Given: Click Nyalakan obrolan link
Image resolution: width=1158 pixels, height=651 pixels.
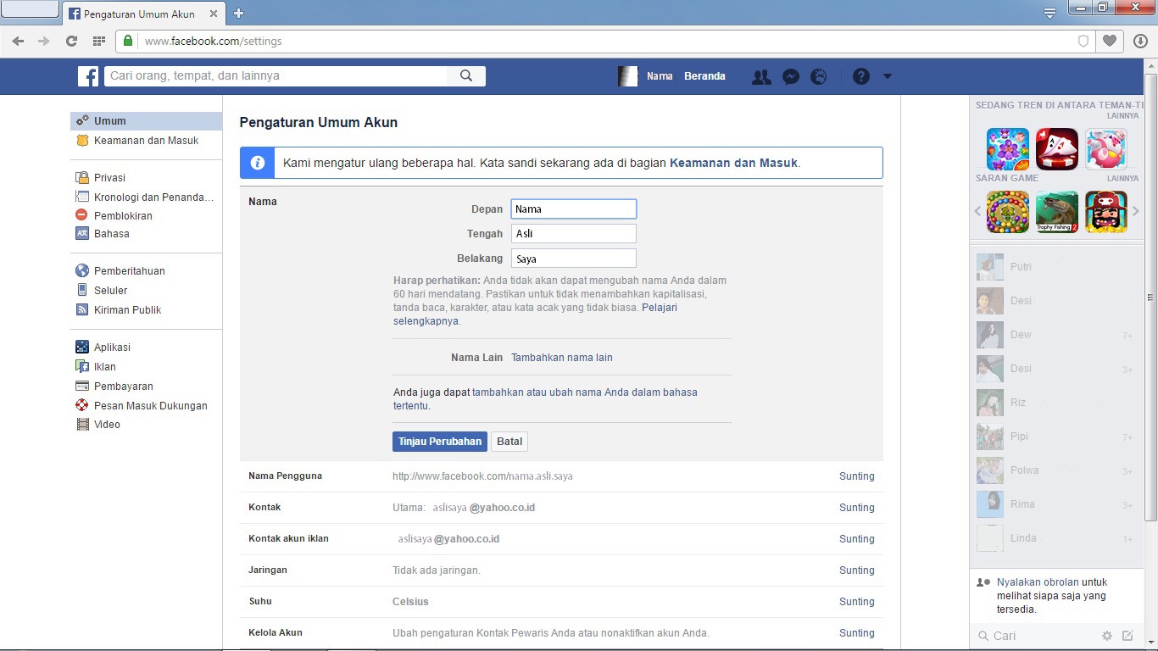Looking at the screenshot, I should (1038, 582).
